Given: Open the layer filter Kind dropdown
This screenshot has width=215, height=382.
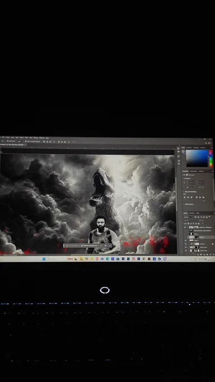Looking at the screenshot, I should (x=189, y=217).
